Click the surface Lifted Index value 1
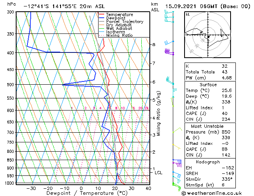 pyautogui.click(x=223, y=108)
